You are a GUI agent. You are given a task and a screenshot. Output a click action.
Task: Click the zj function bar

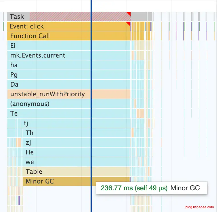57,143
